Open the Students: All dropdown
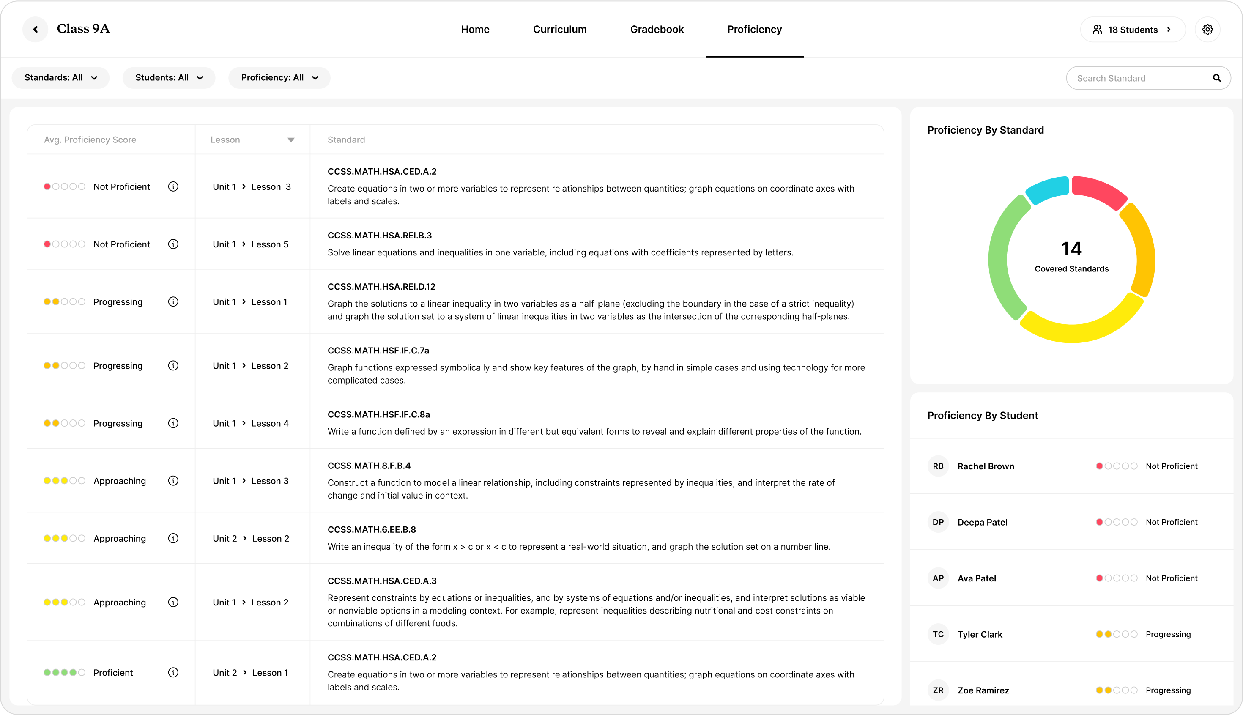This screenshot has width=1243, height=715. [x=169, y=78]
